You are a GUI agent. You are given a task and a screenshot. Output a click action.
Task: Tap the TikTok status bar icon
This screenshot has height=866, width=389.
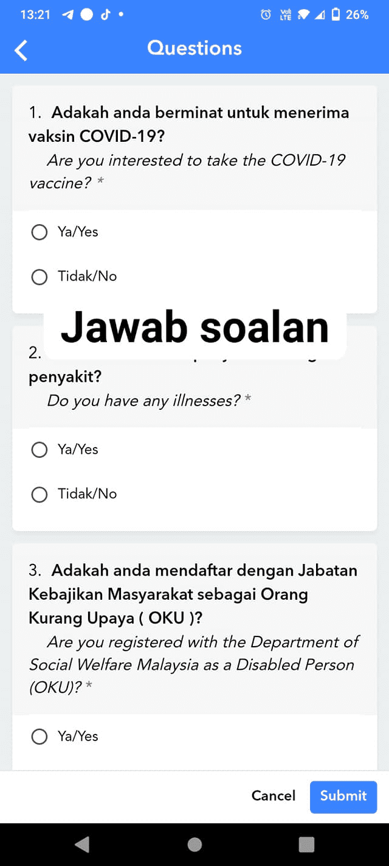click(x=105, y=15)
